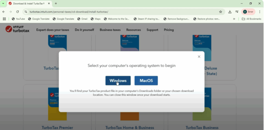The image size is (264, 130).
Task: Open the second Google Translate bookmark
Action: (x=63, y=19)
